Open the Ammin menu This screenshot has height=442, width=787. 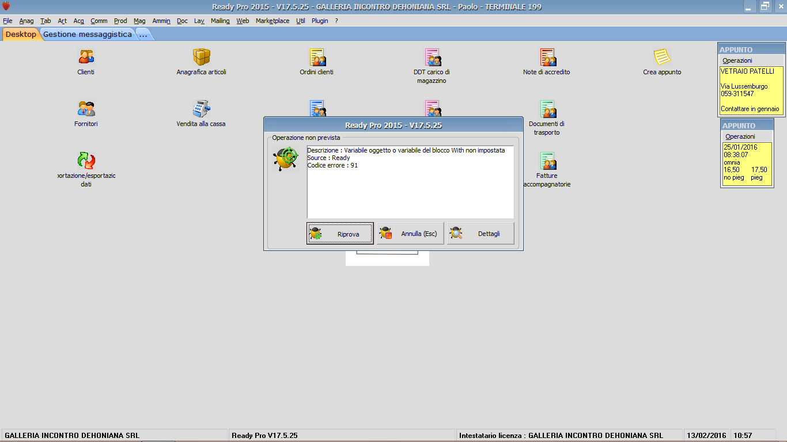click(161, 21)
